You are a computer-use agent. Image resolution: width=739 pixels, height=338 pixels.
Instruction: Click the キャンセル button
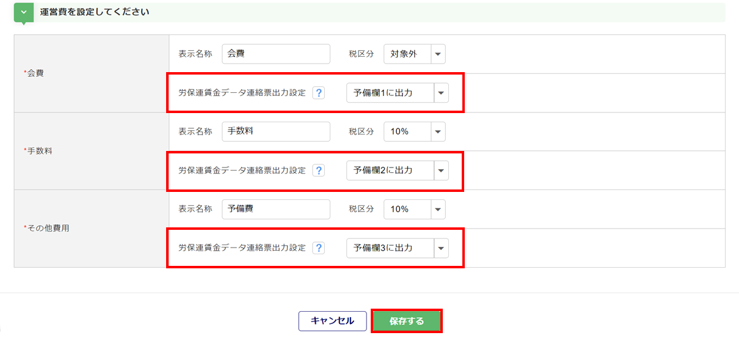pos(332,321)
